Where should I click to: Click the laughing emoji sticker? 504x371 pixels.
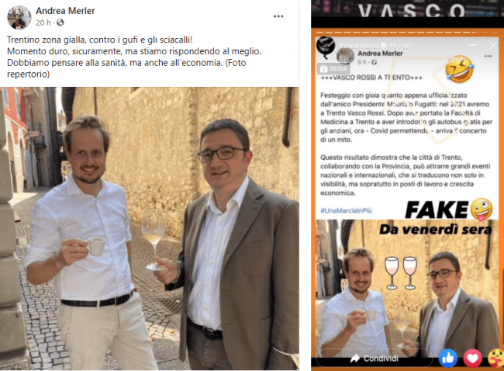(x=460, y=69)
